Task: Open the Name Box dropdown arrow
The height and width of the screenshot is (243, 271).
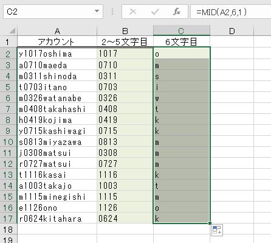Action: 97,11
